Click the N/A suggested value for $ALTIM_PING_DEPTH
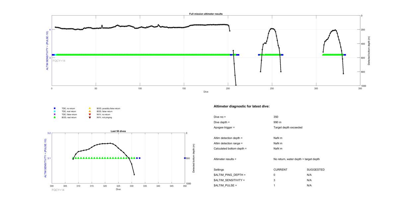Screen dimensions: 398x206 click(x=309, y=175)
